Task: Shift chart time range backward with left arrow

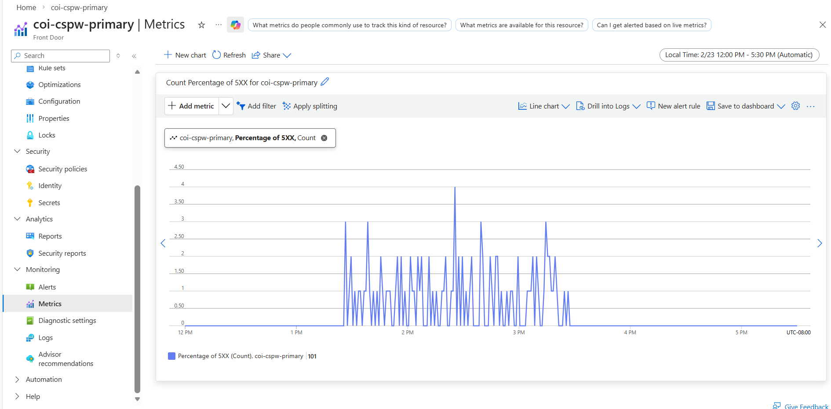Action: pos(163,243)
